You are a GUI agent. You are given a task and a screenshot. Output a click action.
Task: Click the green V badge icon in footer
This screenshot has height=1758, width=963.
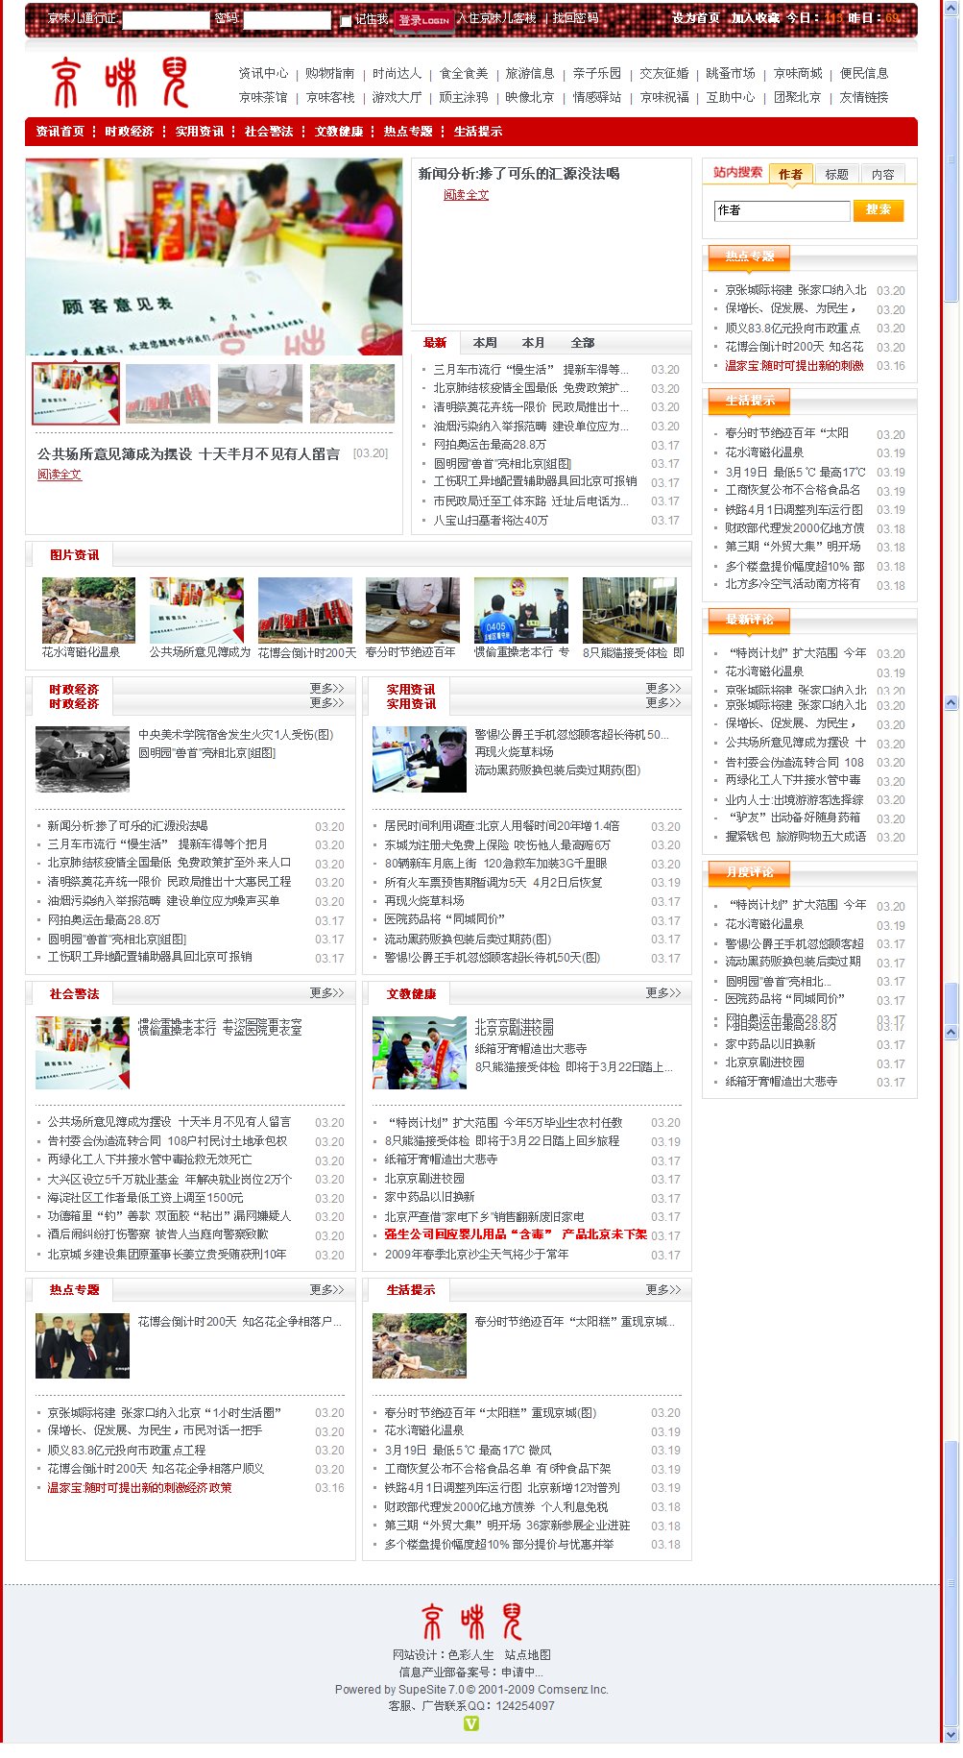471,1723
